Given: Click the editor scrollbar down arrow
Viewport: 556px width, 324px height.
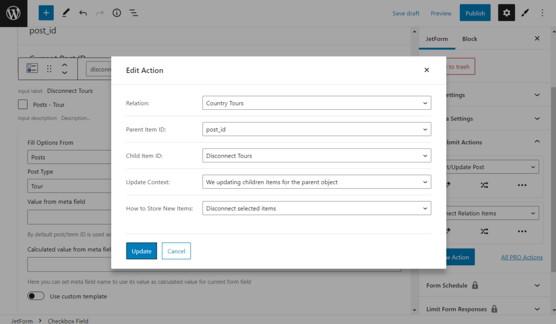Looking at the screenshot, I should tap(414, 310).
